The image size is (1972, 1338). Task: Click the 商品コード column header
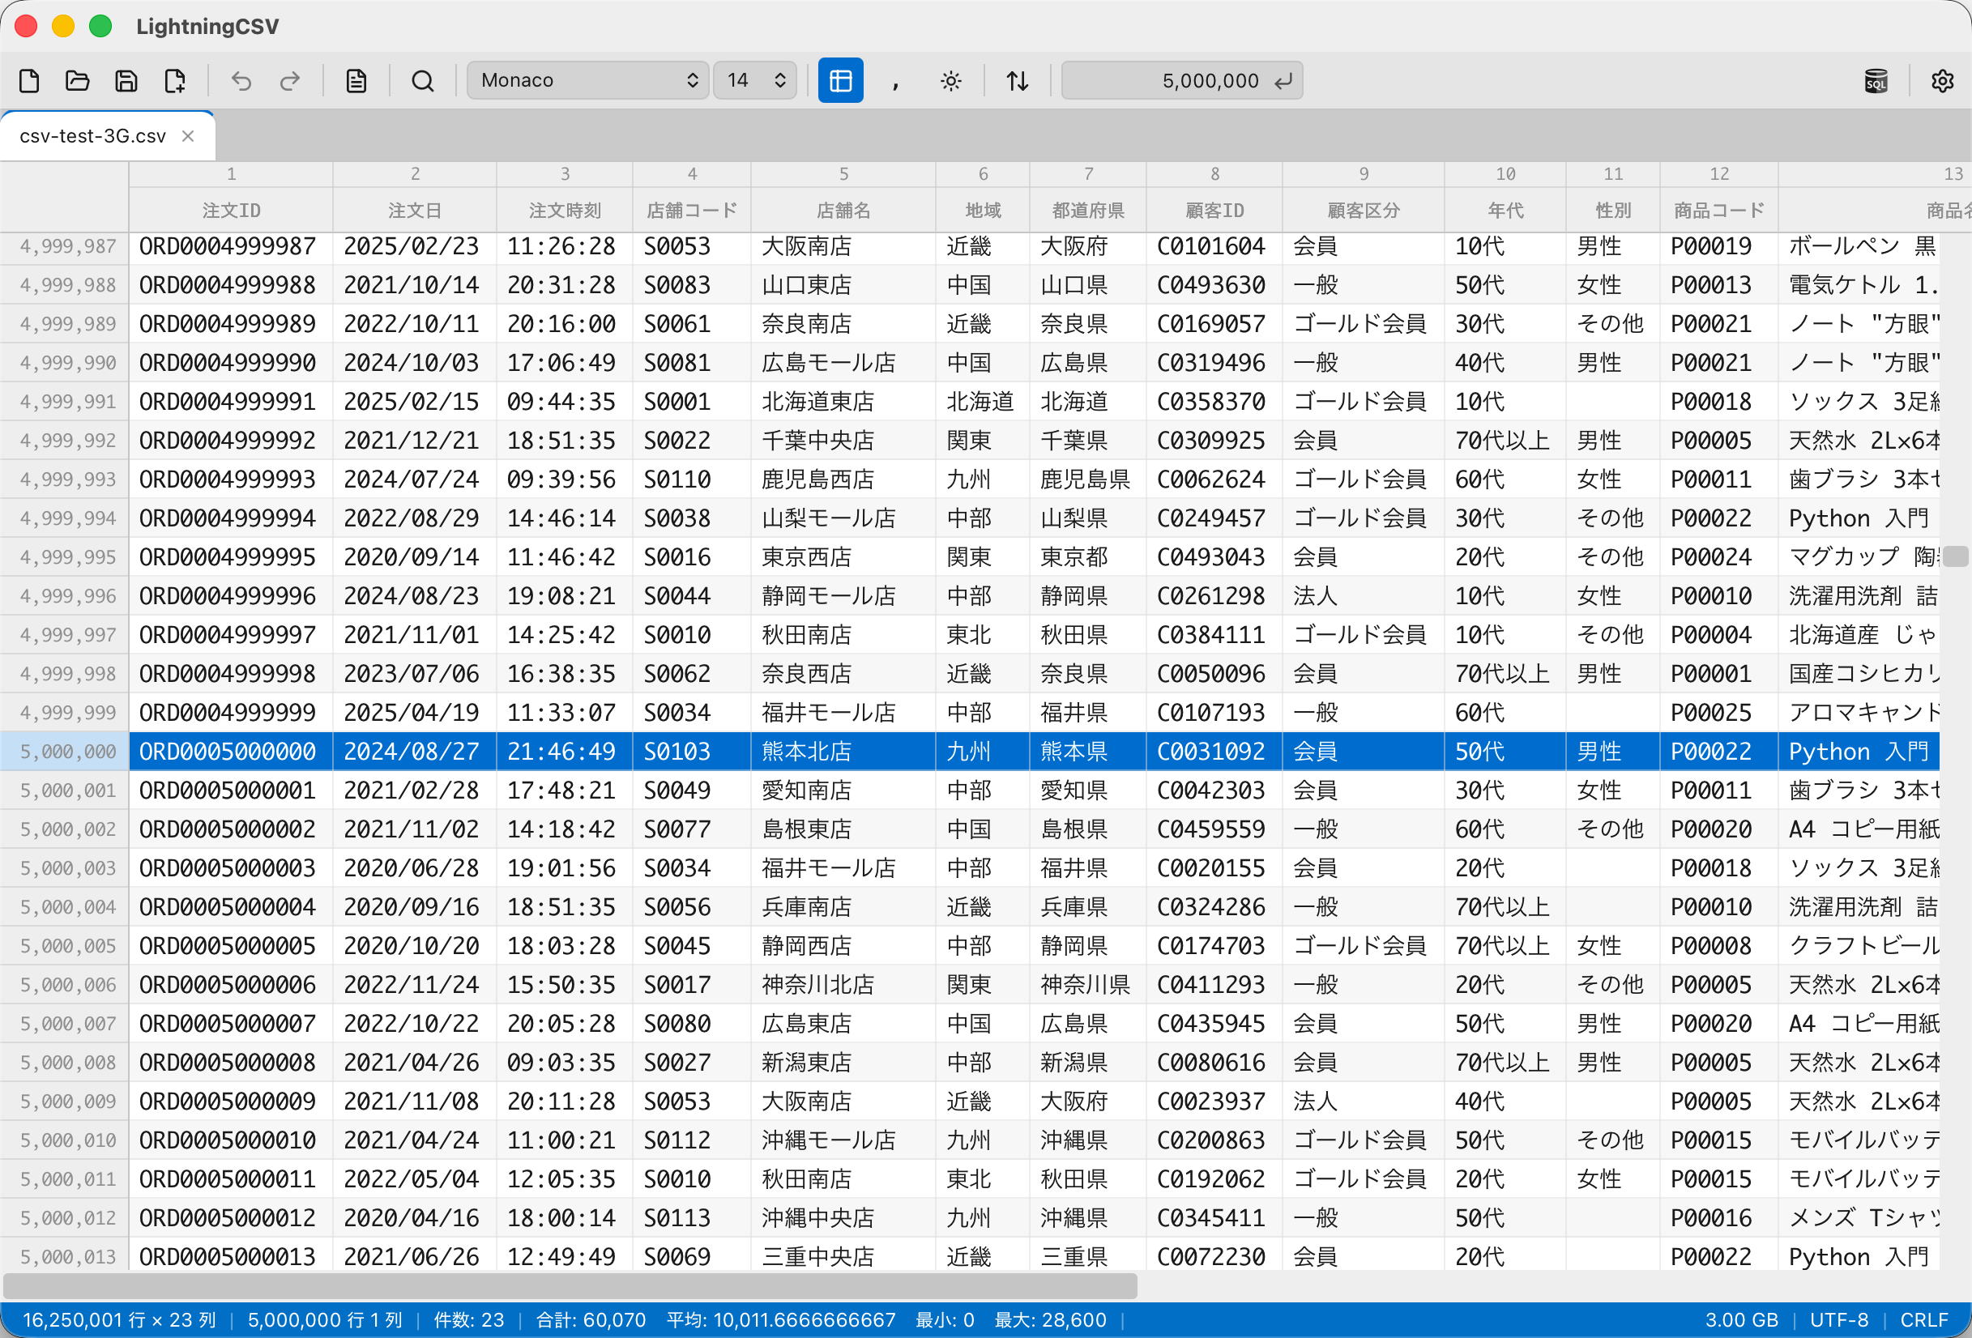(1719, 211)
